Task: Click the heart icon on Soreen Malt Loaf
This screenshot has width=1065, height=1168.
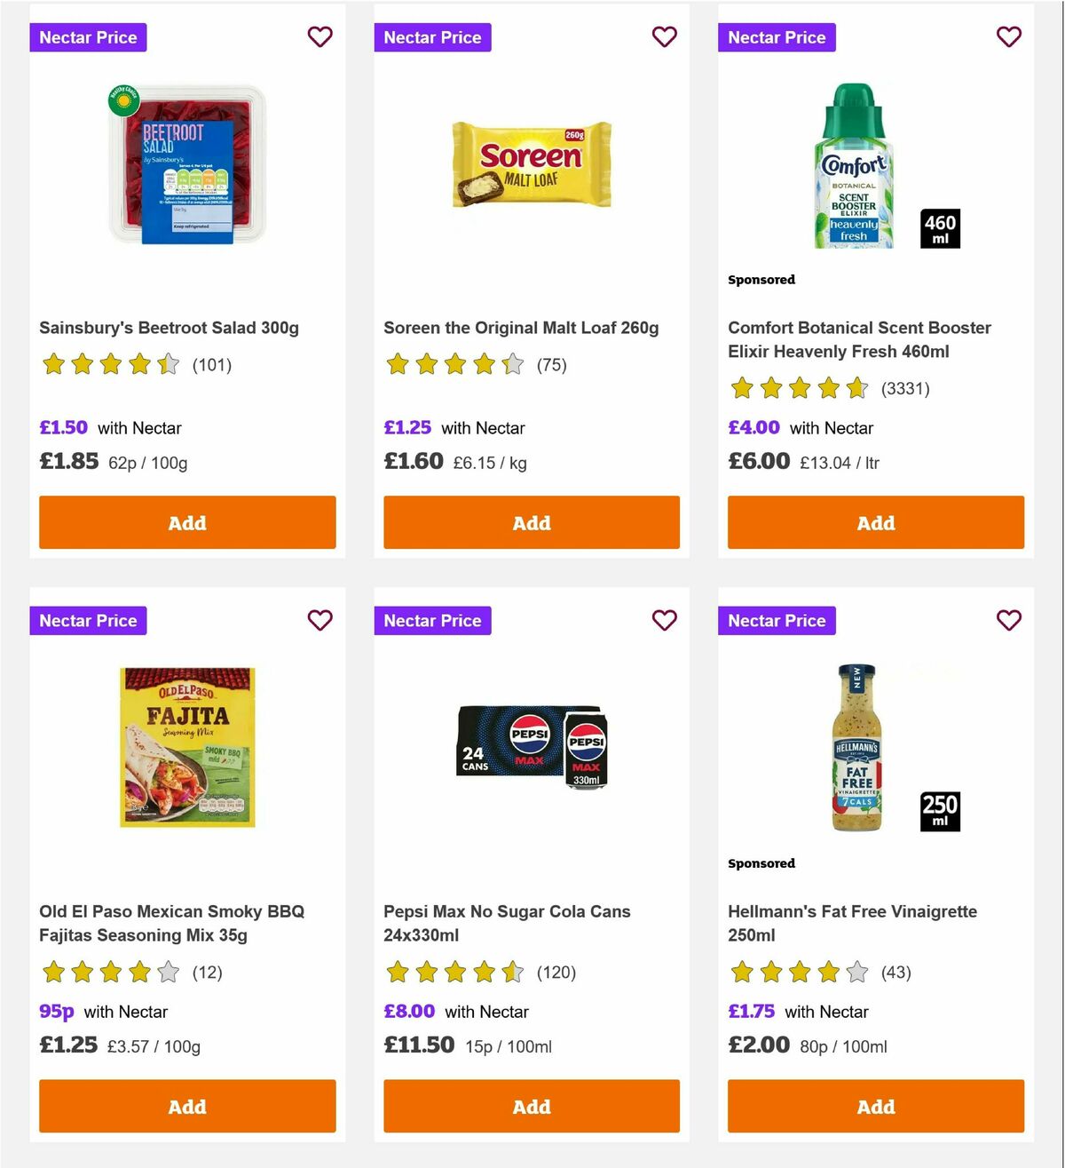Action: pyautogui.click(x=665, y=36)
